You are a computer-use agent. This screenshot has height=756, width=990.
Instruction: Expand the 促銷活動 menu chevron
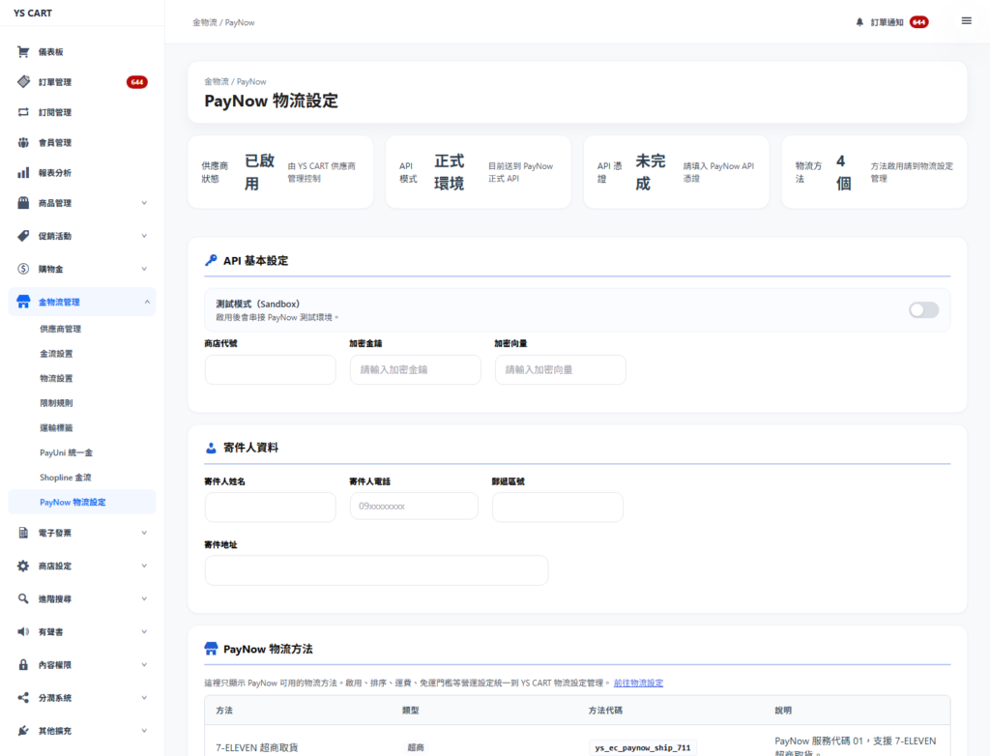pos(144,236)
